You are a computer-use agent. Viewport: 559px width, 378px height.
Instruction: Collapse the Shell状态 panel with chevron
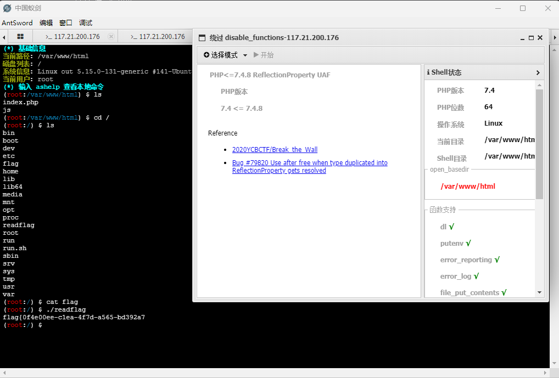(538, 72)
